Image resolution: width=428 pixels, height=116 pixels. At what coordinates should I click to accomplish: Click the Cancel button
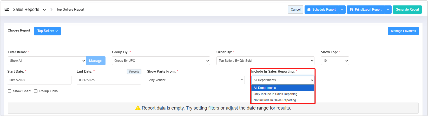click(295, 10)
